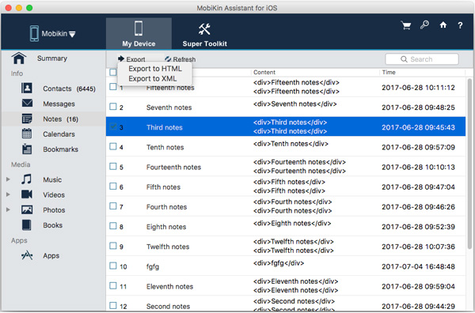Tick the Fourth notes checkbox
Image resolution: width=475 pixels, height=313 pixels.
(113, 206)
